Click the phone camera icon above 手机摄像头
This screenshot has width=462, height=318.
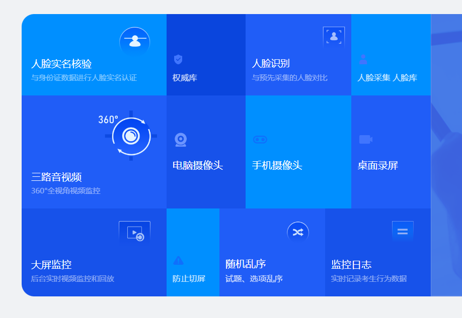260,140
